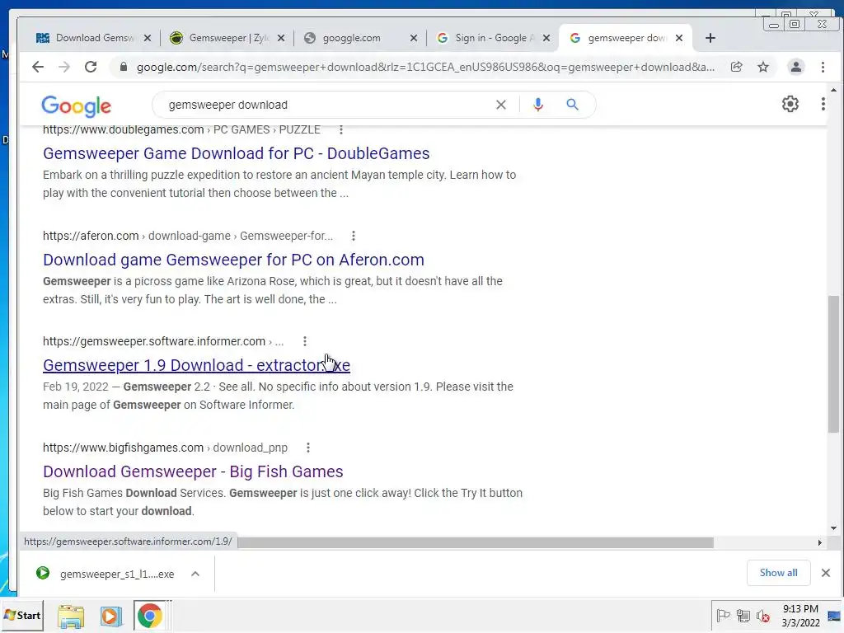The height and width of the screenshot is (633, 844).
Task: Close the Sign in - Google tab
Action: [x=546, y=38]
